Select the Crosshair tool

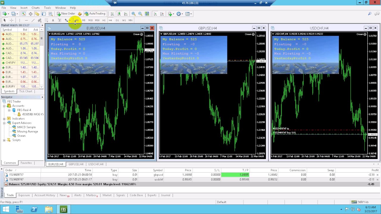pos(11,20)
